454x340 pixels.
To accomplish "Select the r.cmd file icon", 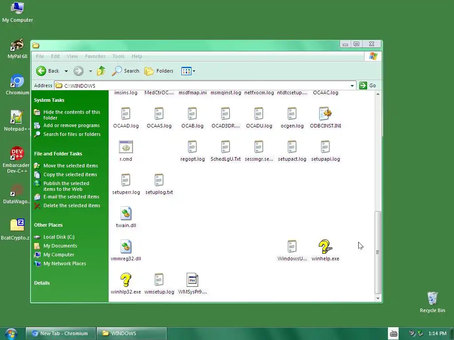I will (x=125, y=147).
